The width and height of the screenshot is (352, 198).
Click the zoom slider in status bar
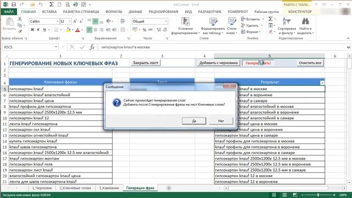point(318,195)
